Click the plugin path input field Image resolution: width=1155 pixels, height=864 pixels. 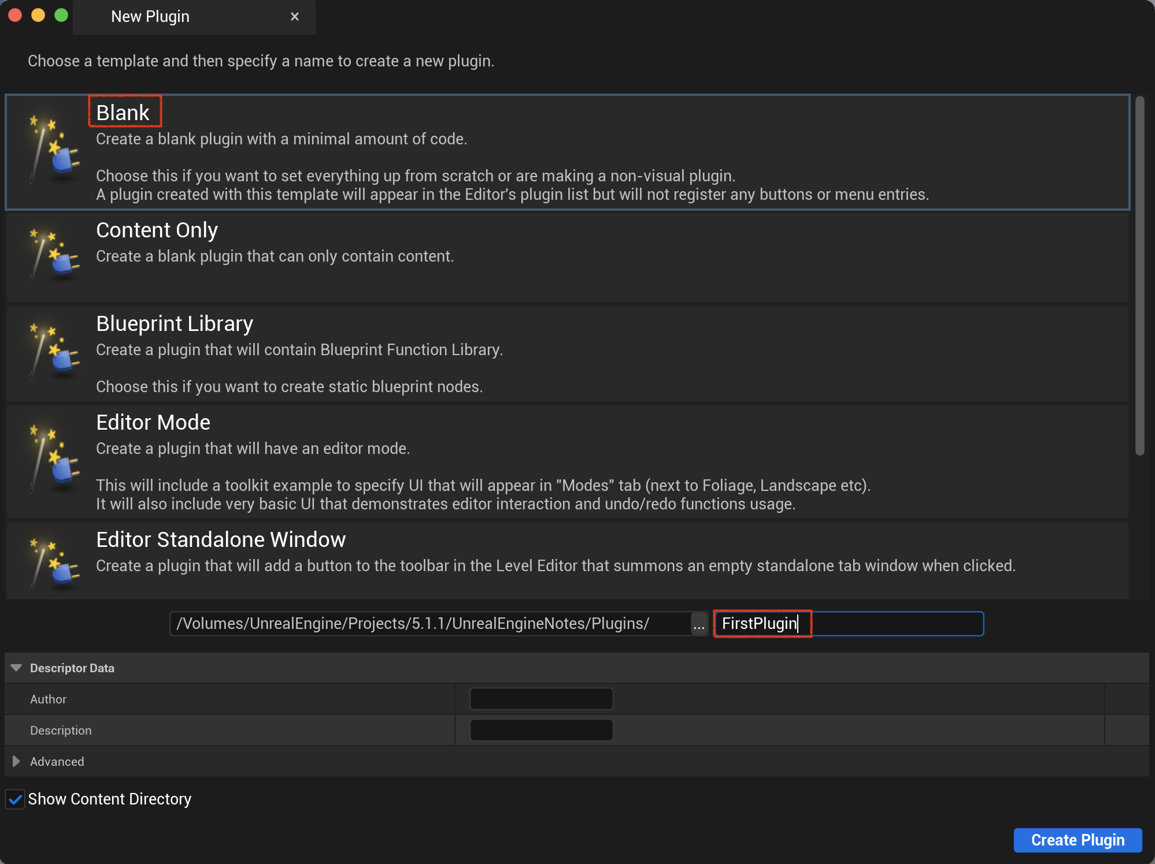(431, 624)
